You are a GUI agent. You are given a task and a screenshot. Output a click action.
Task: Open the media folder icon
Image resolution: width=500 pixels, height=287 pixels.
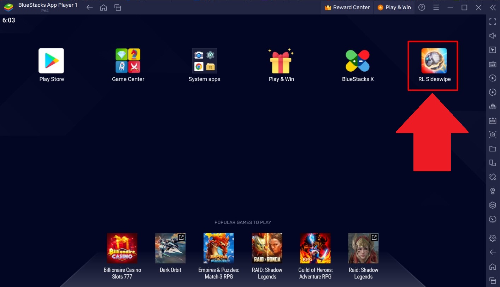click(x=493, y=149)
